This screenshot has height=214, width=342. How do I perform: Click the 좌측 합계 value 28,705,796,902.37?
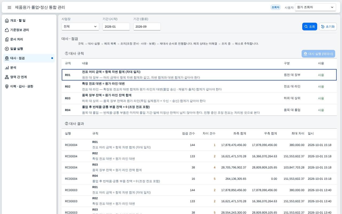point(234,167)
